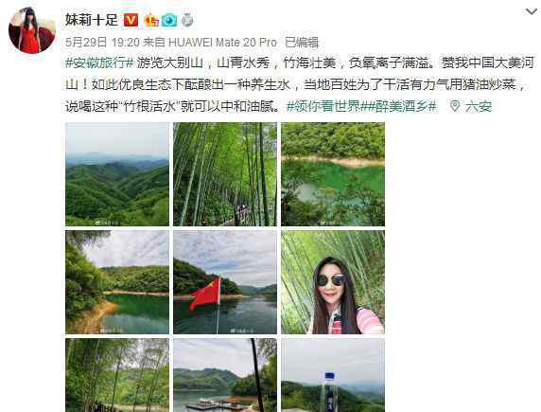
Task: Click the location pin icon before 六安
Action: [x=455, y=106]
